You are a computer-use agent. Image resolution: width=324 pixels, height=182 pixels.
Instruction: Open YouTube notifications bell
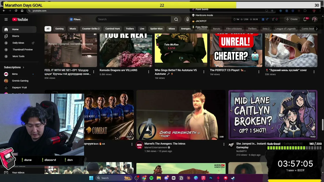[305, 19]
